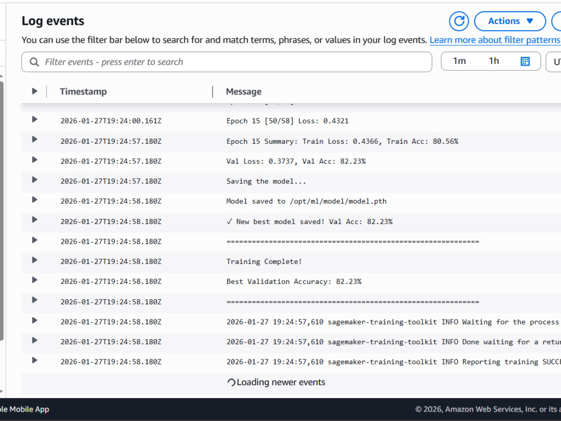Image resolution: width=561 pixels, height=421 pixels.
Task: Refresh the log events list
Action: pyautogui.click(x=459, y=21)
